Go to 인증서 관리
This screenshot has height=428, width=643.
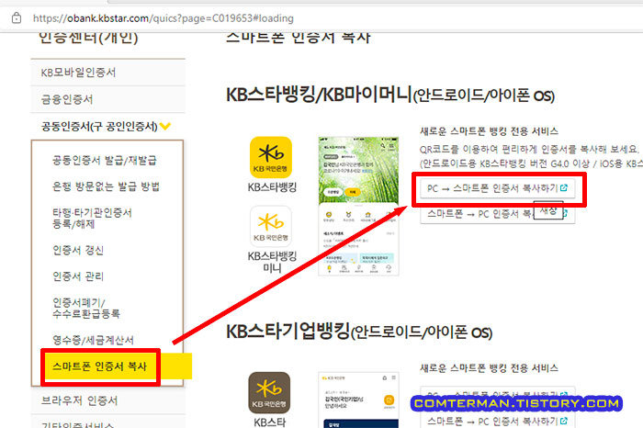coord(78,276)
